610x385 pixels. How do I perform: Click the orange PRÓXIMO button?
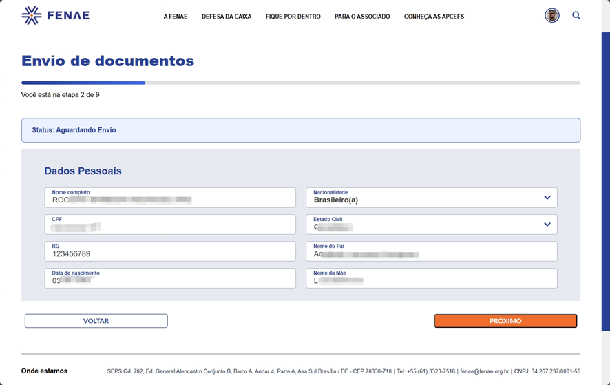tap(505, 321)
